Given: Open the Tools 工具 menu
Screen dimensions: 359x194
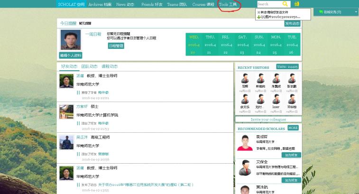Looking at the screenshot, I should 228,4.
